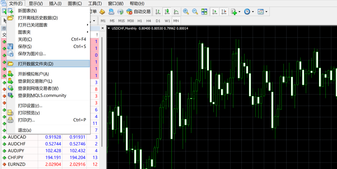This screenshot has width=337, height=169.
Task: Choose 打开数据文件夹 from the File menu
Action: [36, 64]
